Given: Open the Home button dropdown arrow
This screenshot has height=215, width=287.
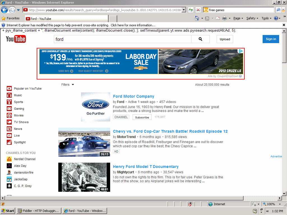Looking at the screenshot, I should (202, 18).
